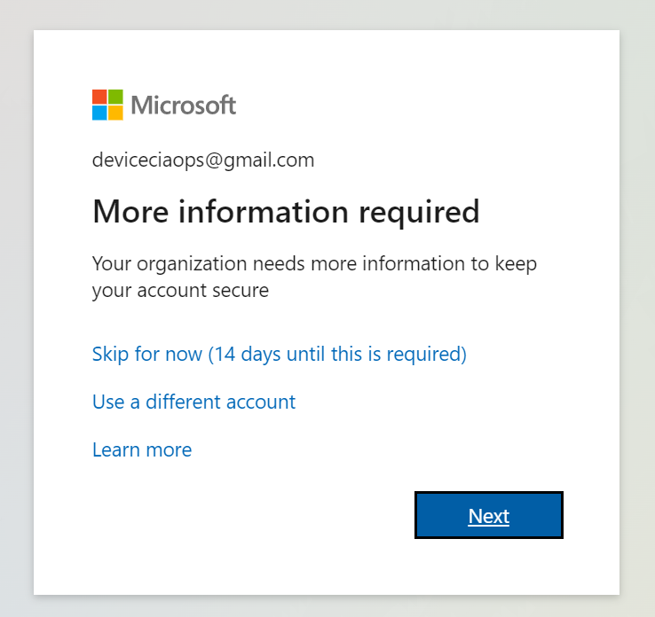Viewport: 655px width, 617px height.
Task: Click the yellow square of Microsoft logo
Action: coord(115,113)
